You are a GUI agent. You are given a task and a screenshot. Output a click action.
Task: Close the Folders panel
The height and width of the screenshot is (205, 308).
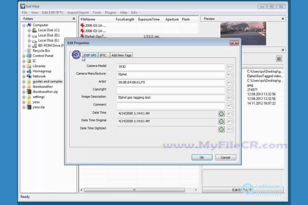[x=74, y=19]
